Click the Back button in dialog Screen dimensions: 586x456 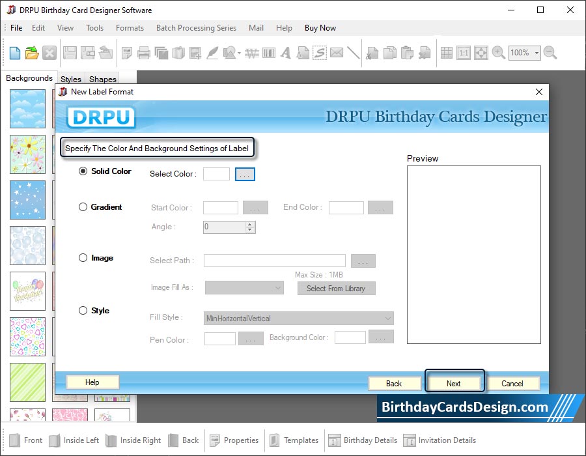(x=394, y=384)
